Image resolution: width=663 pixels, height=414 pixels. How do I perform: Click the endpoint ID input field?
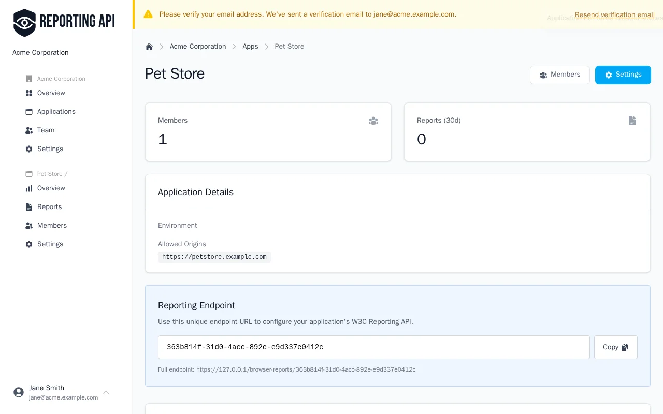[x=374, y=347]
